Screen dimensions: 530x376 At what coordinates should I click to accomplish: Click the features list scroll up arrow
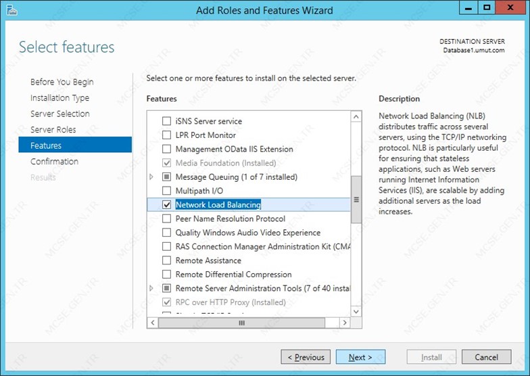click(x=356, y=117)
